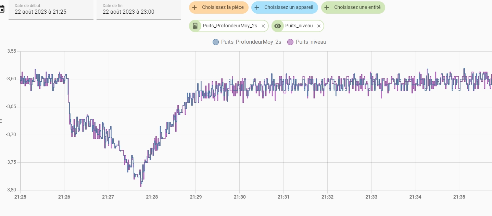Open the Date de début field
The height and width of the screenshot is (216, 492).
click(x=51, y=10)
